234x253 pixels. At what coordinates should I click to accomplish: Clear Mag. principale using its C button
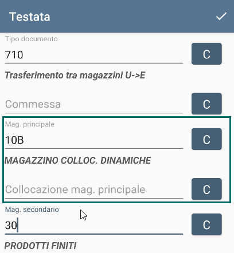coord(206,139)
